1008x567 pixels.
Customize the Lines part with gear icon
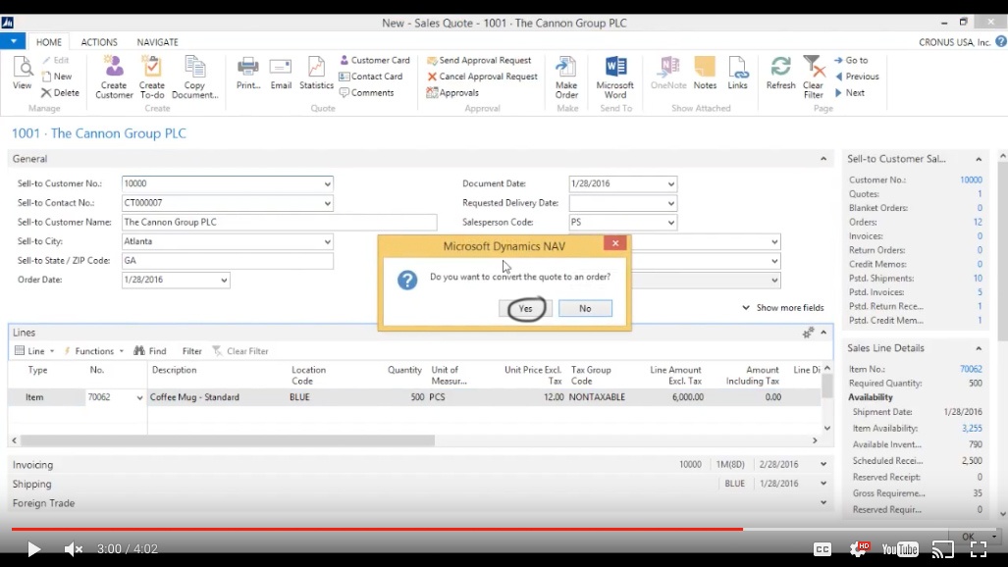click(808, 333)
